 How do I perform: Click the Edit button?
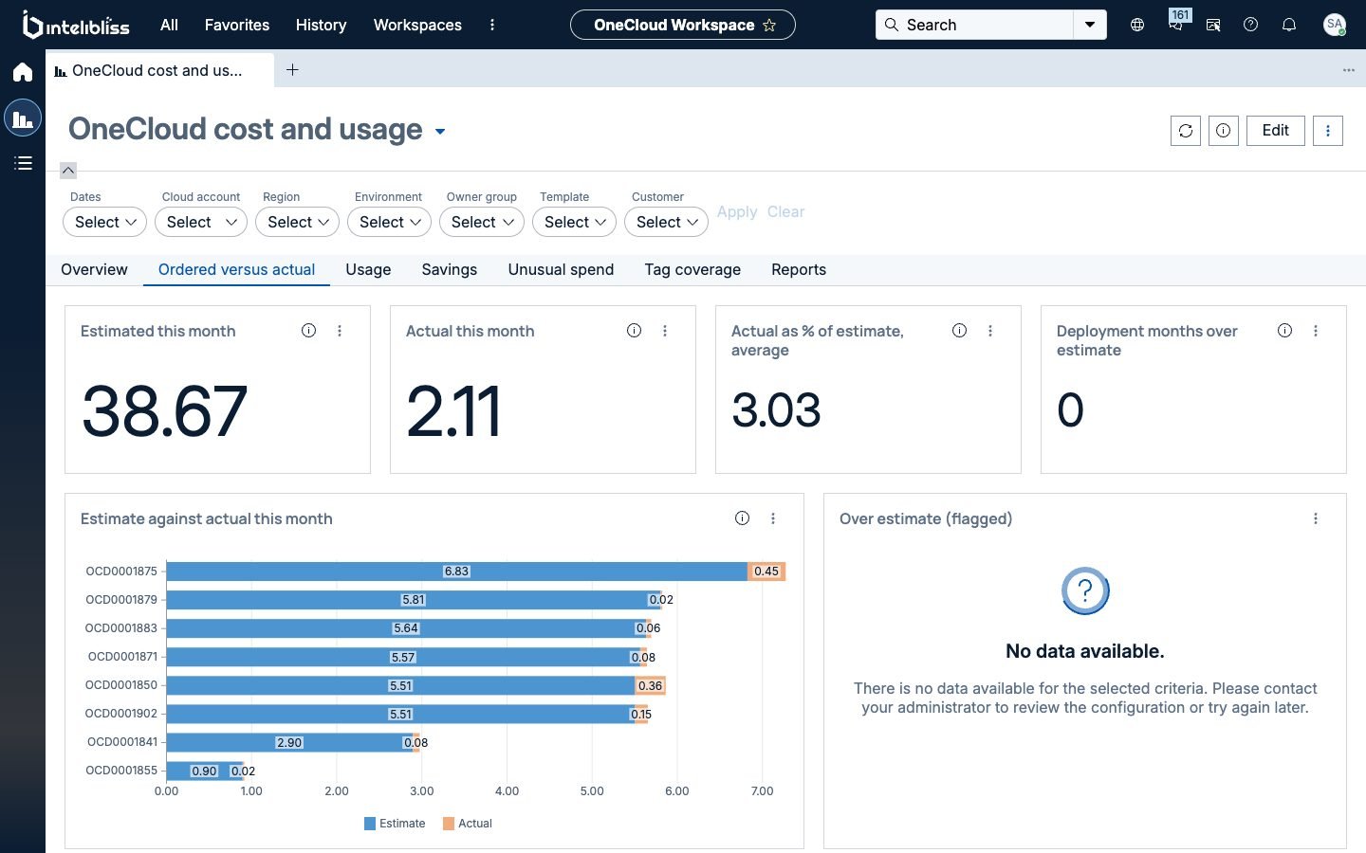tap(1276, 131)
